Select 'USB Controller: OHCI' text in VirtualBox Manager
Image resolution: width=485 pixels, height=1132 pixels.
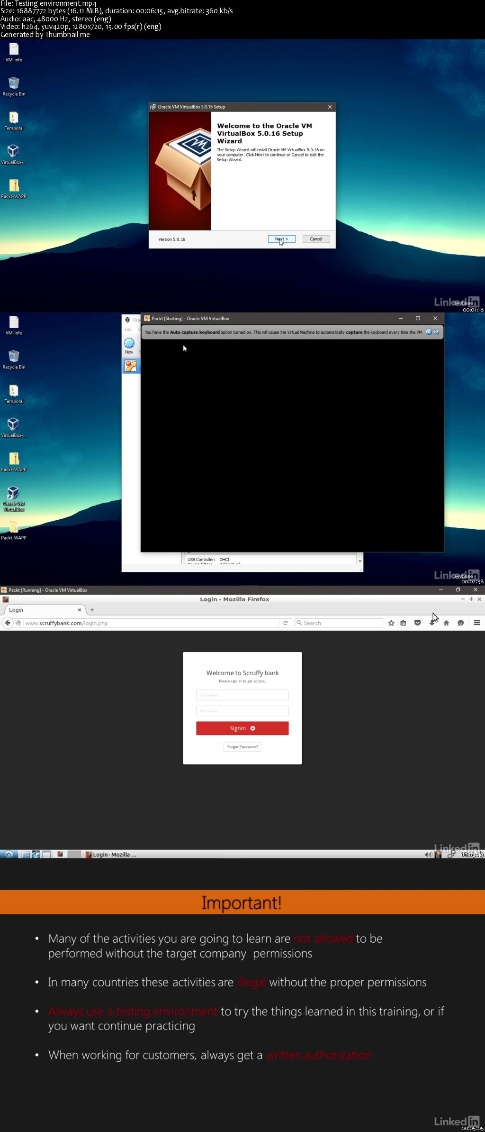[208, 560]
